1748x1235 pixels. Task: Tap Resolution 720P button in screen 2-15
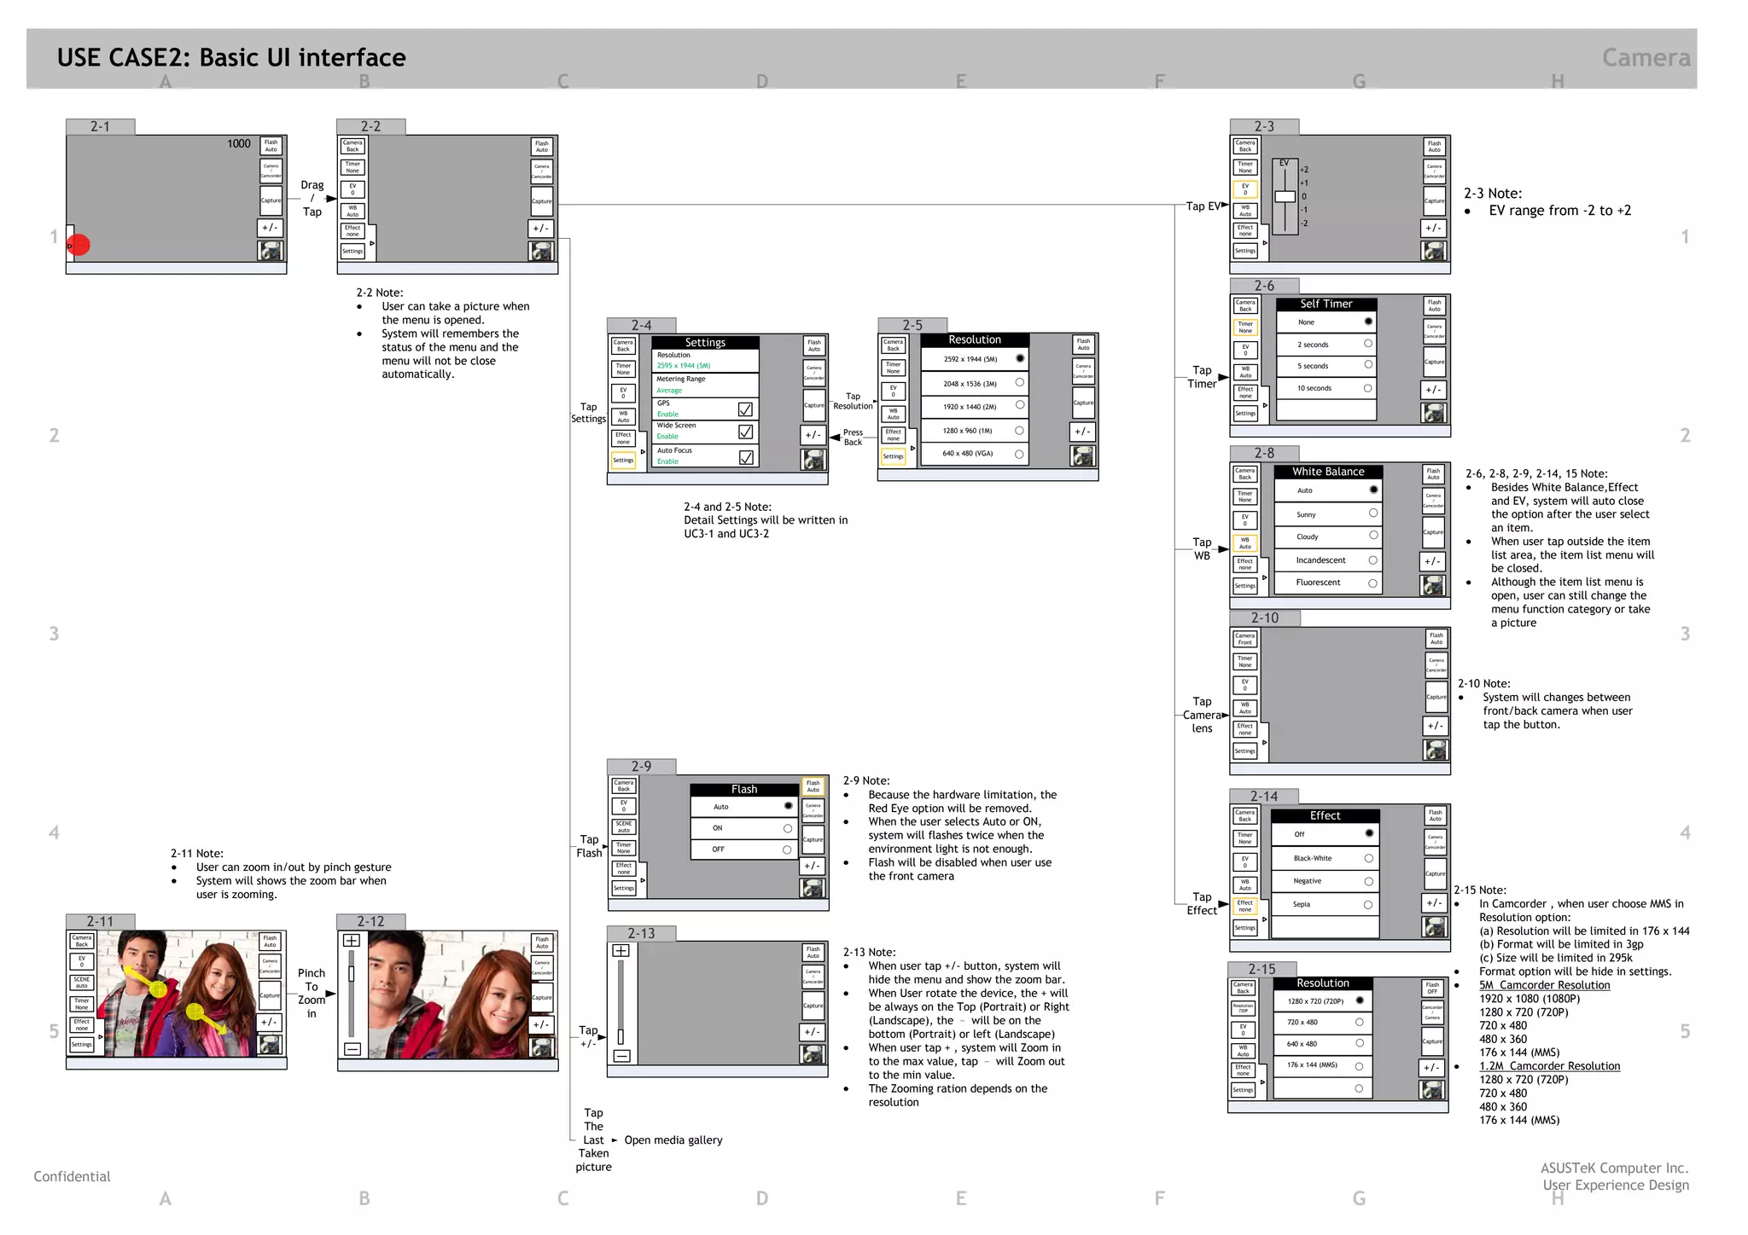(1244, 1008)
